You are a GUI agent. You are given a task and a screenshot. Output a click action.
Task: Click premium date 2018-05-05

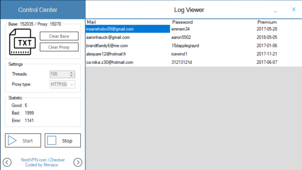coord(267,37)
